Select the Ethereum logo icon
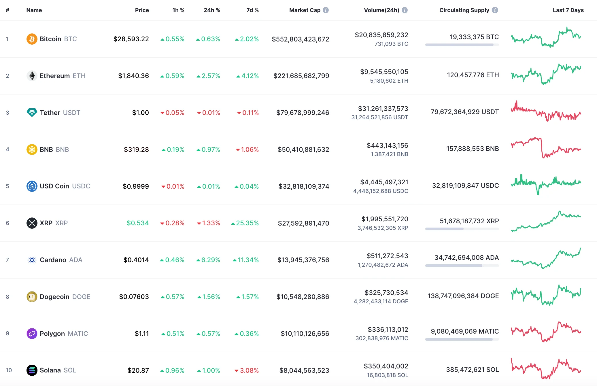Viewport: 597px width, 386px height. (32, 76)
